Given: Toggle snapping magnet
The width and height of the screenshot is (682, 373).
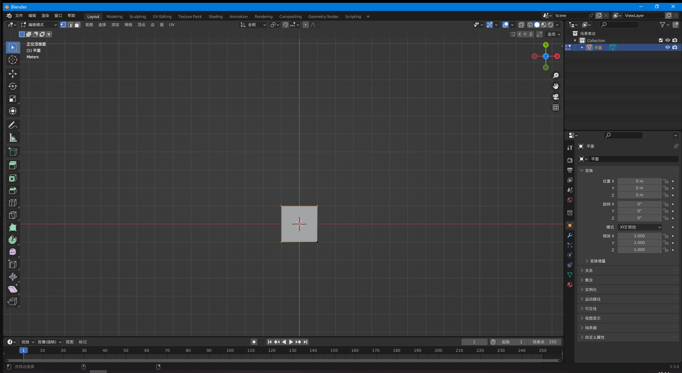Looking at the screenshot, I should (285, 25).
